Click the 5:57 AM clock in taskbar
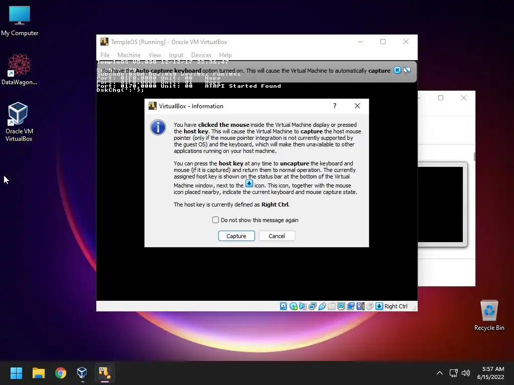Screen dimensions: 514x385 point(493,369)
